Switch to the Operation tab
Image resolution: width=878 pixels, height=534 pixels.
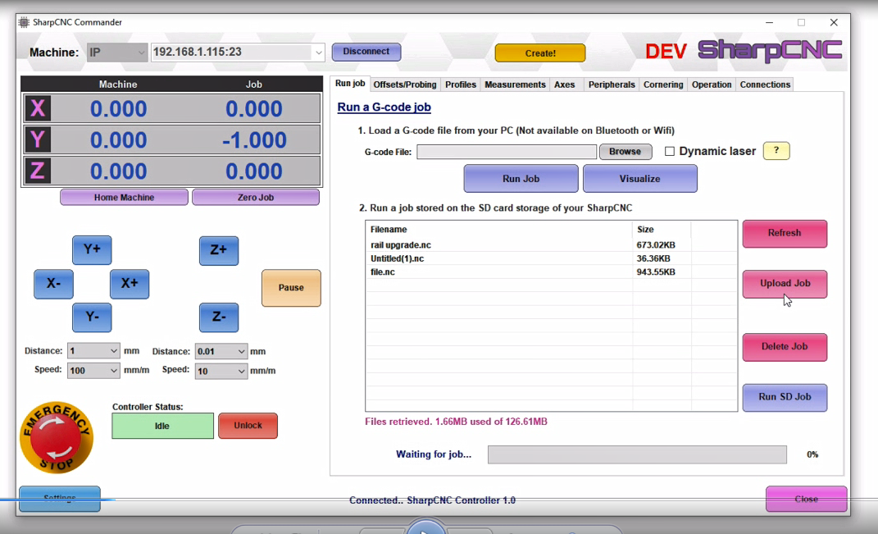click(x=712, y=84)
